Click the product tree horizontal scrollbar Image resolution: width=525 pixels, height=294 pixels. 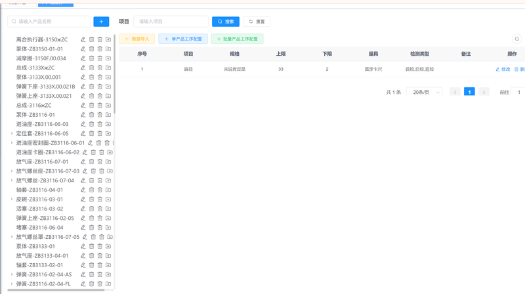point(56,290)
